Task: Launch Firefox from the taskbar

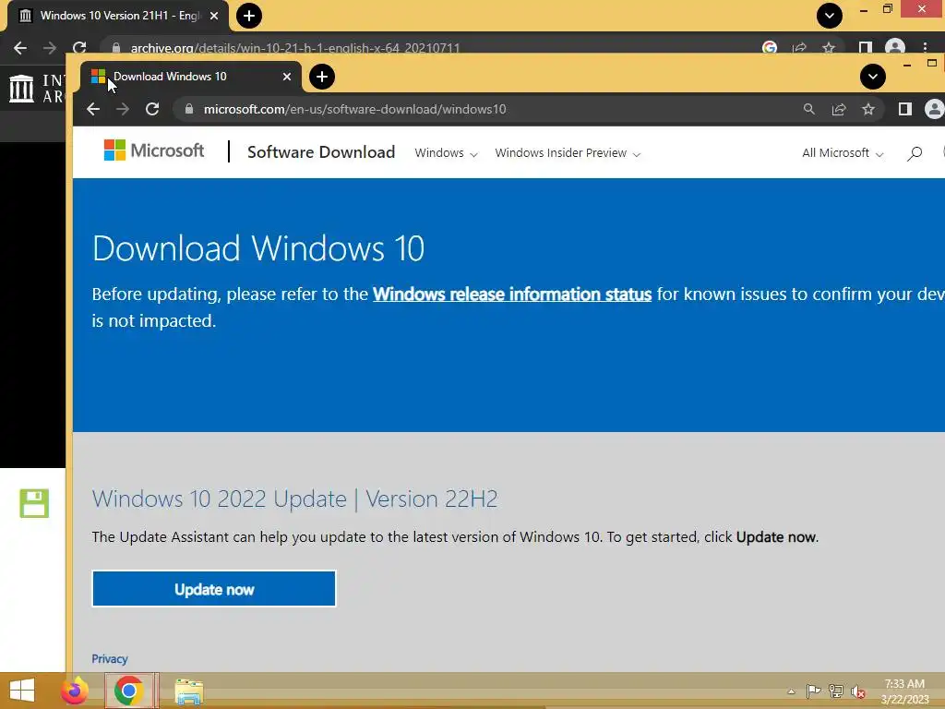Action: click(74, 691)
